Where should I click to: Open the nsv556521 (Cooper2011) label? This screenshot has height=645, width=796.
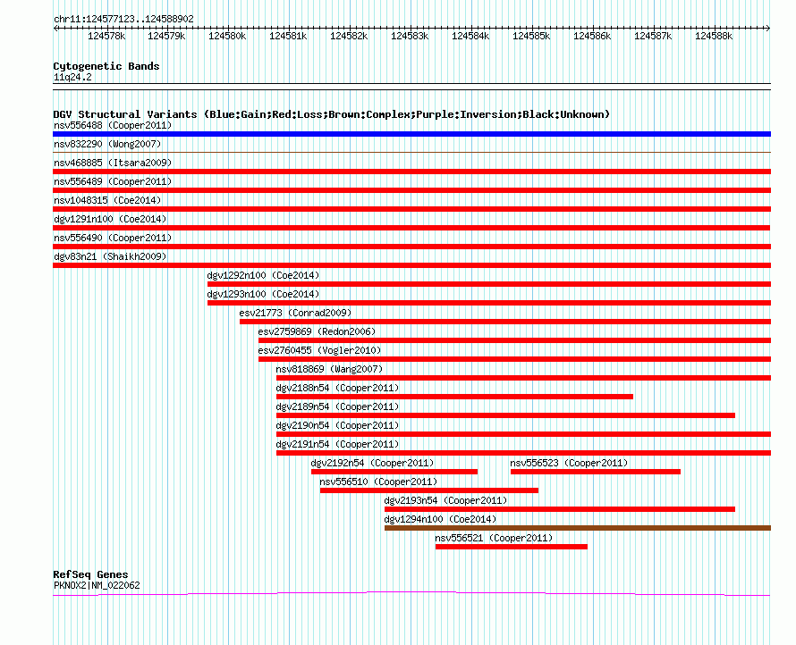pos(494,538)
